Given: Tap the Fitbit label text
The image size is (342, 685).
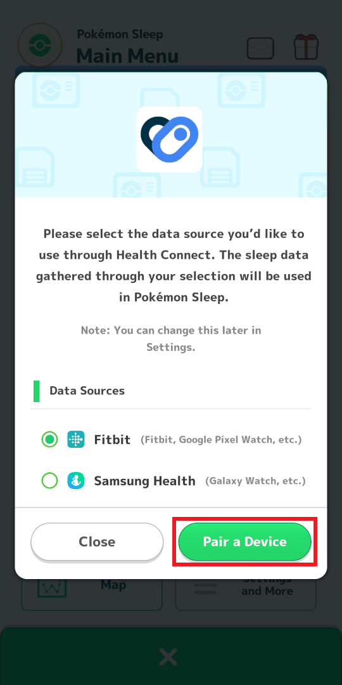Looking at the screenshot, I should tap(112, 440).
